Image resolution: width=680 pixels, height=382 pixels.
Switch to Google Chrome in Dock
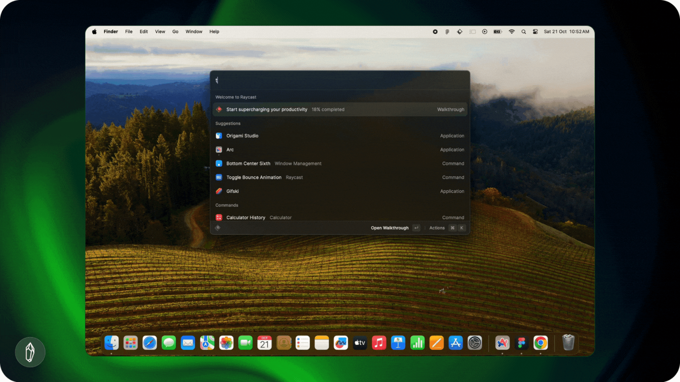[541, 343]
